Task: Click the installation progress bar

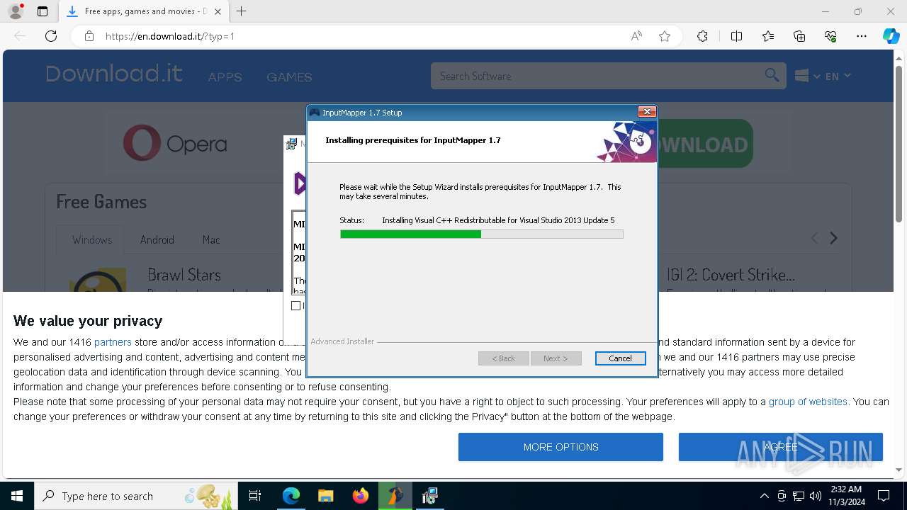Action: point(481,234)
